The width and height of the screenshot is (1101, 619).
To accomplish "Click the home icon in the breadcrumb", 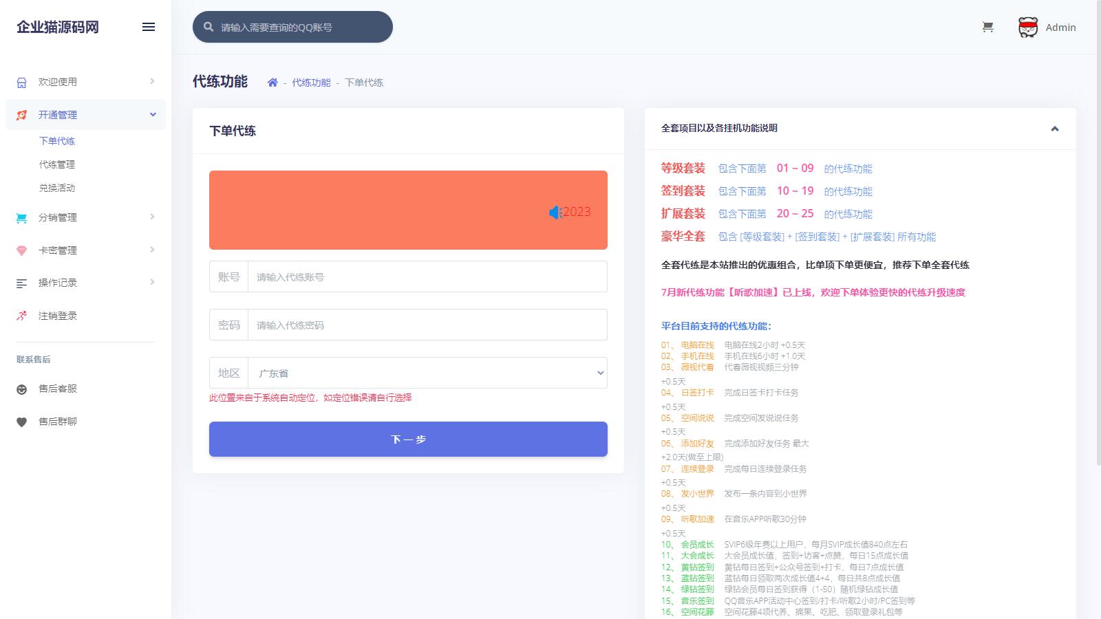I will pos(272,83).
